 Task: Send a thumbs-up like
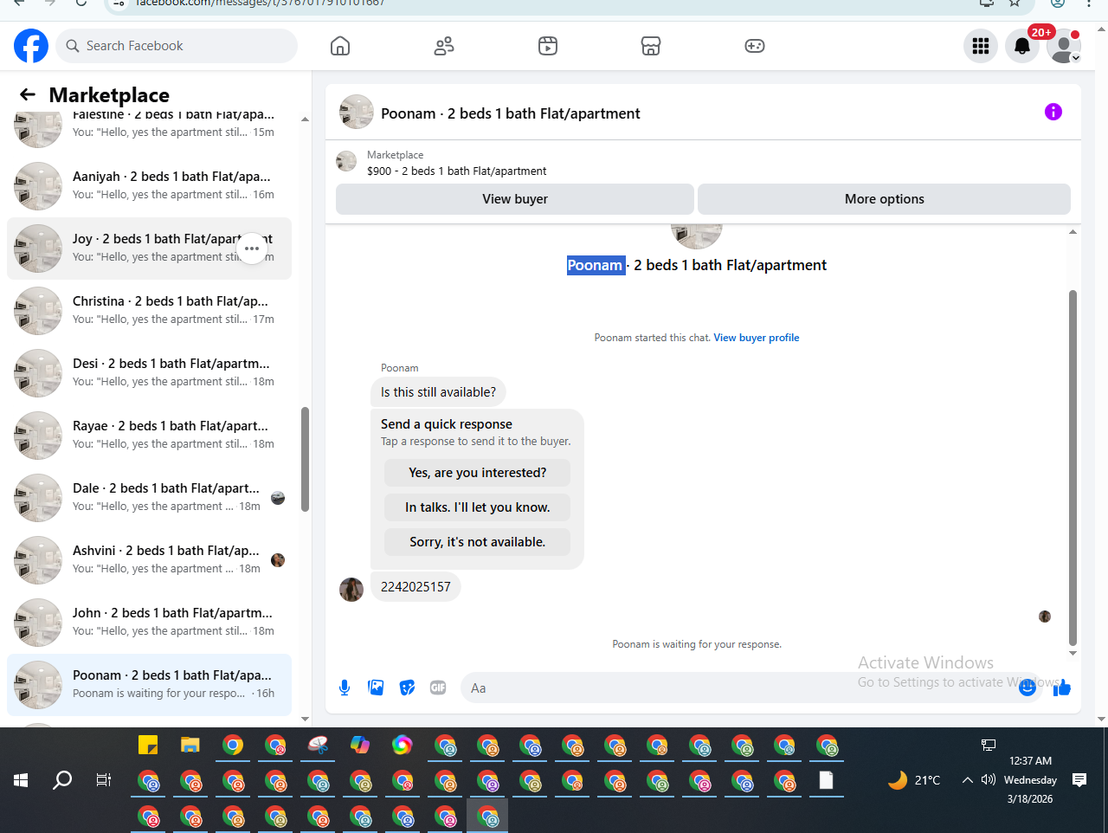coord(1062,688)
